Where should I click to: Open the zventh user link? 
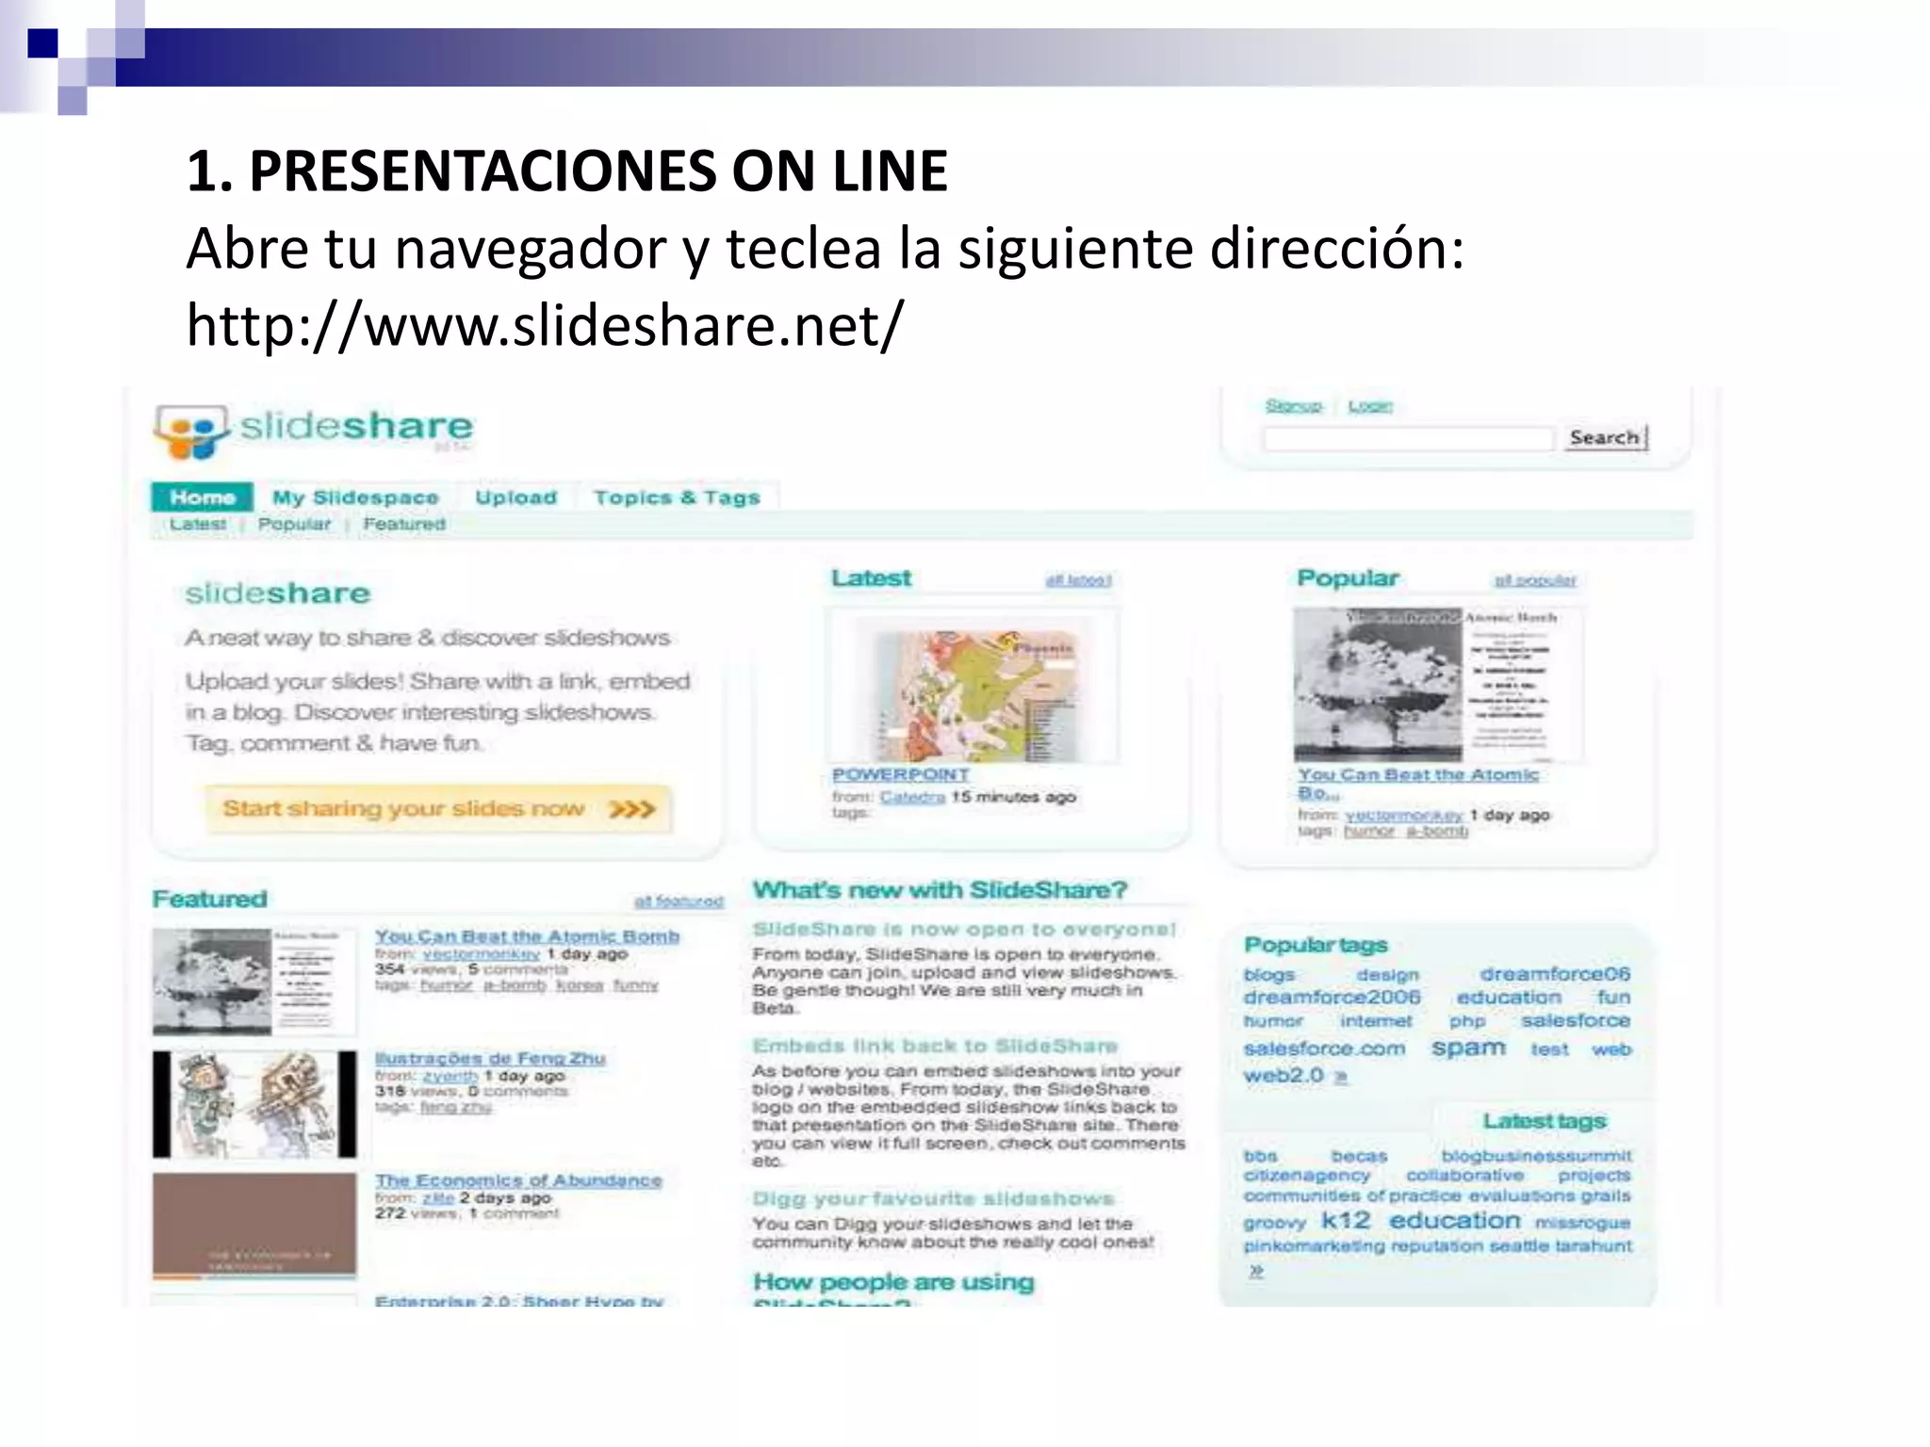(x=450, y=1076)
